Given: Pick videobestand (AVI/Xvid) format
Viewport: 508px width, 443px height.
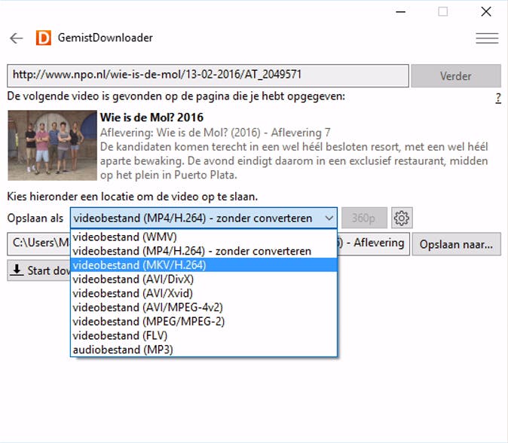Looking at the screenshot, I should [x=204, y=293].
